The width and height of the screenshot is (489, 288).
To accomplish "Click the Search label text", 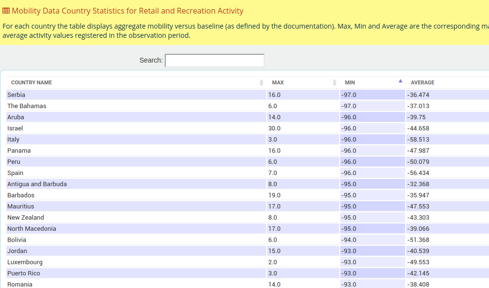I will (151, 60).
